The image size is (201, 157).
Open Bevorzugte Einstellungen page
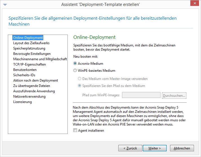click(x=32, y=54)
